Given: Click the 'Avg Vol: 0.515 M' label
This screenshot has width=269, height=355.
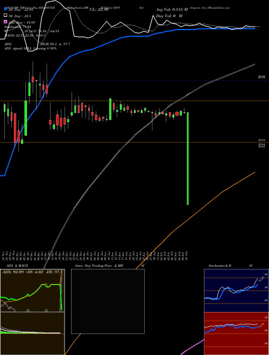Looking at the screenshot, I should (x=172, y=10).
